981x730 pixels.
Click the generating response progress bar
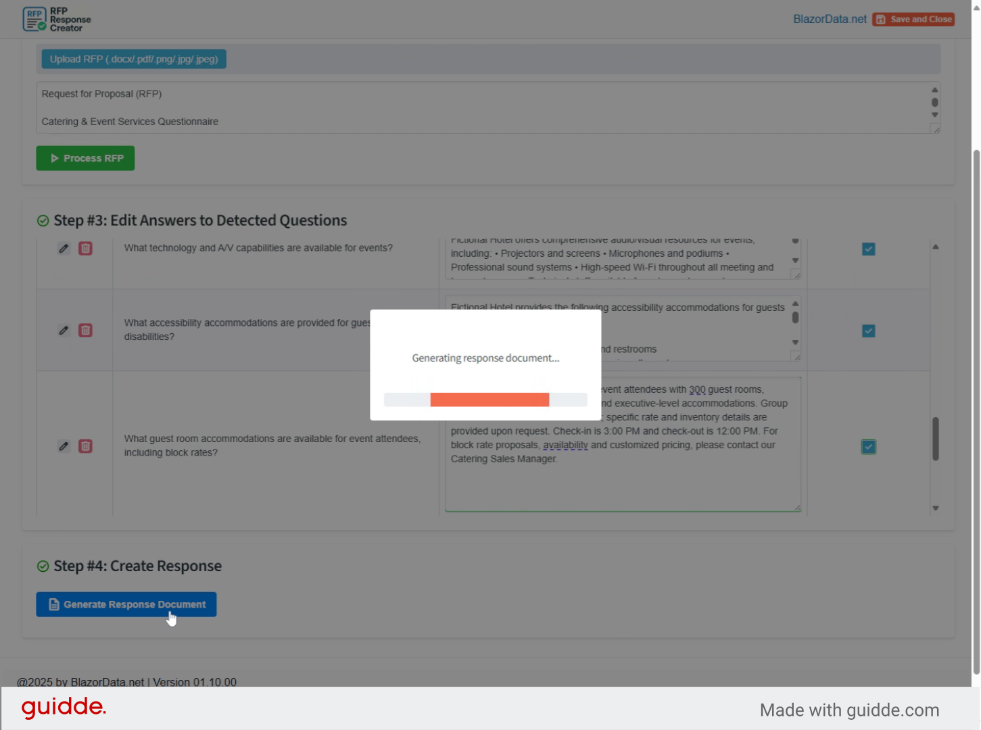(485, 399)
